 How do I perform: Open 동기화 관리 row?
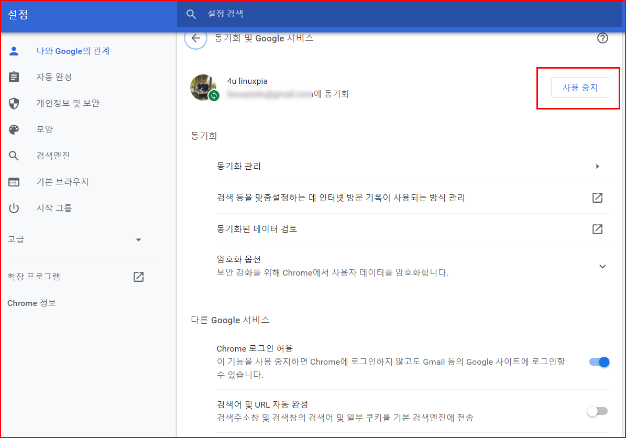pos(412,167)
